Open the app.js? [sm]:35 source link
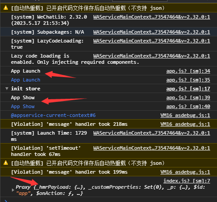Screen dimensions: 217x202 [x=188, y=80]
